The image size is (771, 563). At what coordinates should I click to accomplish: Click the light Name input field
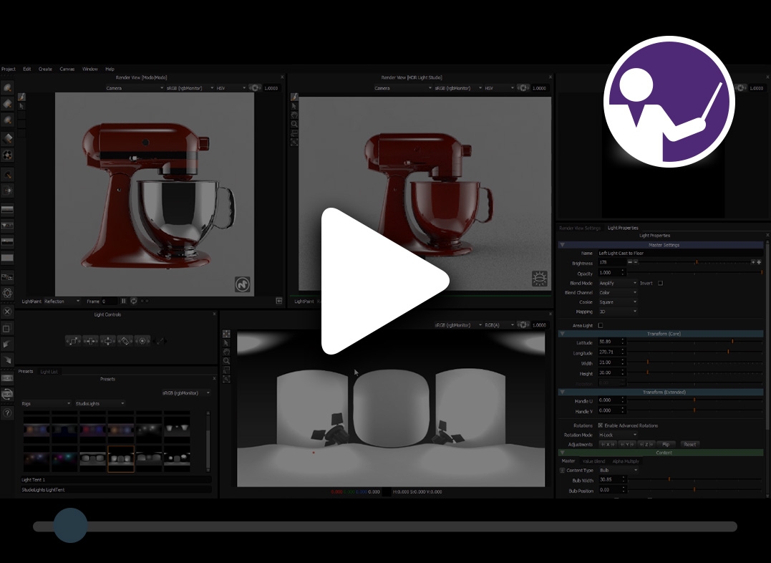click(680, 253)
